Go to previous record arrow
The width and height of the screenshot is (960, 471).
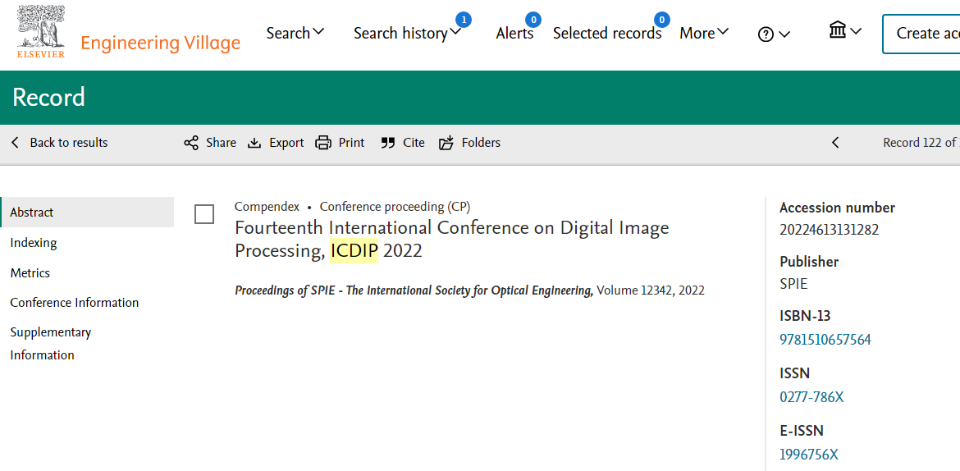835,143
